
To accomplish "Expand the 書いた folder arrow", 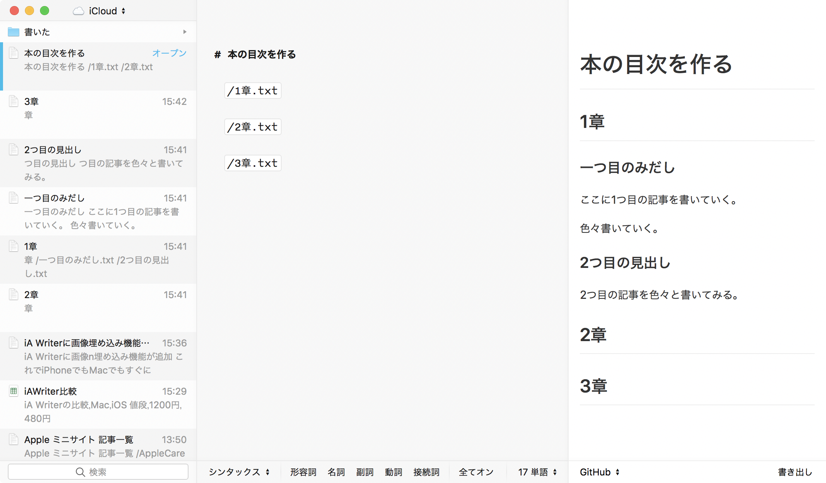I will click(185, 32).
